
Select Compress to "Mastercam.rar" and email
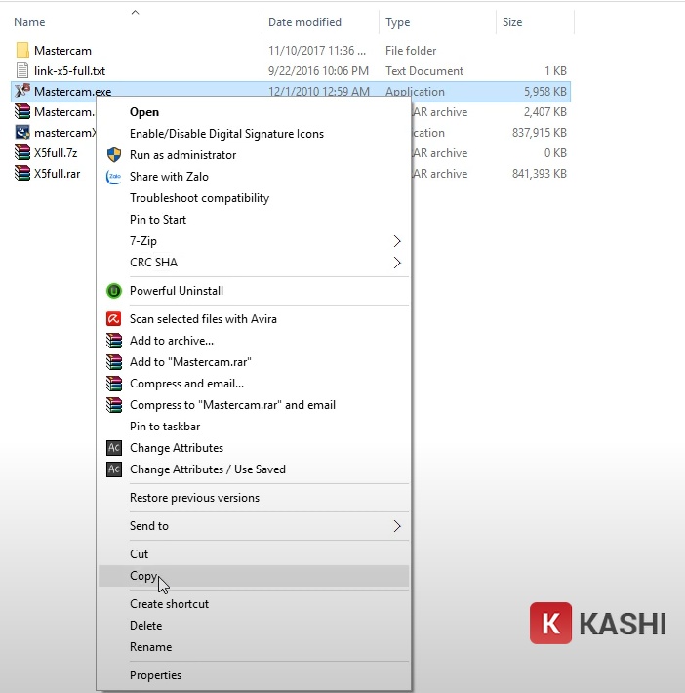click(232, 405)
